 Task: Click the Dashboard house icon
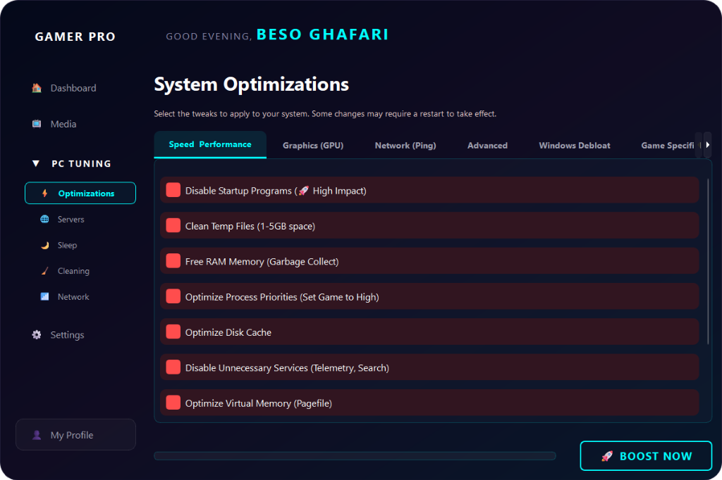pos(37,88)
